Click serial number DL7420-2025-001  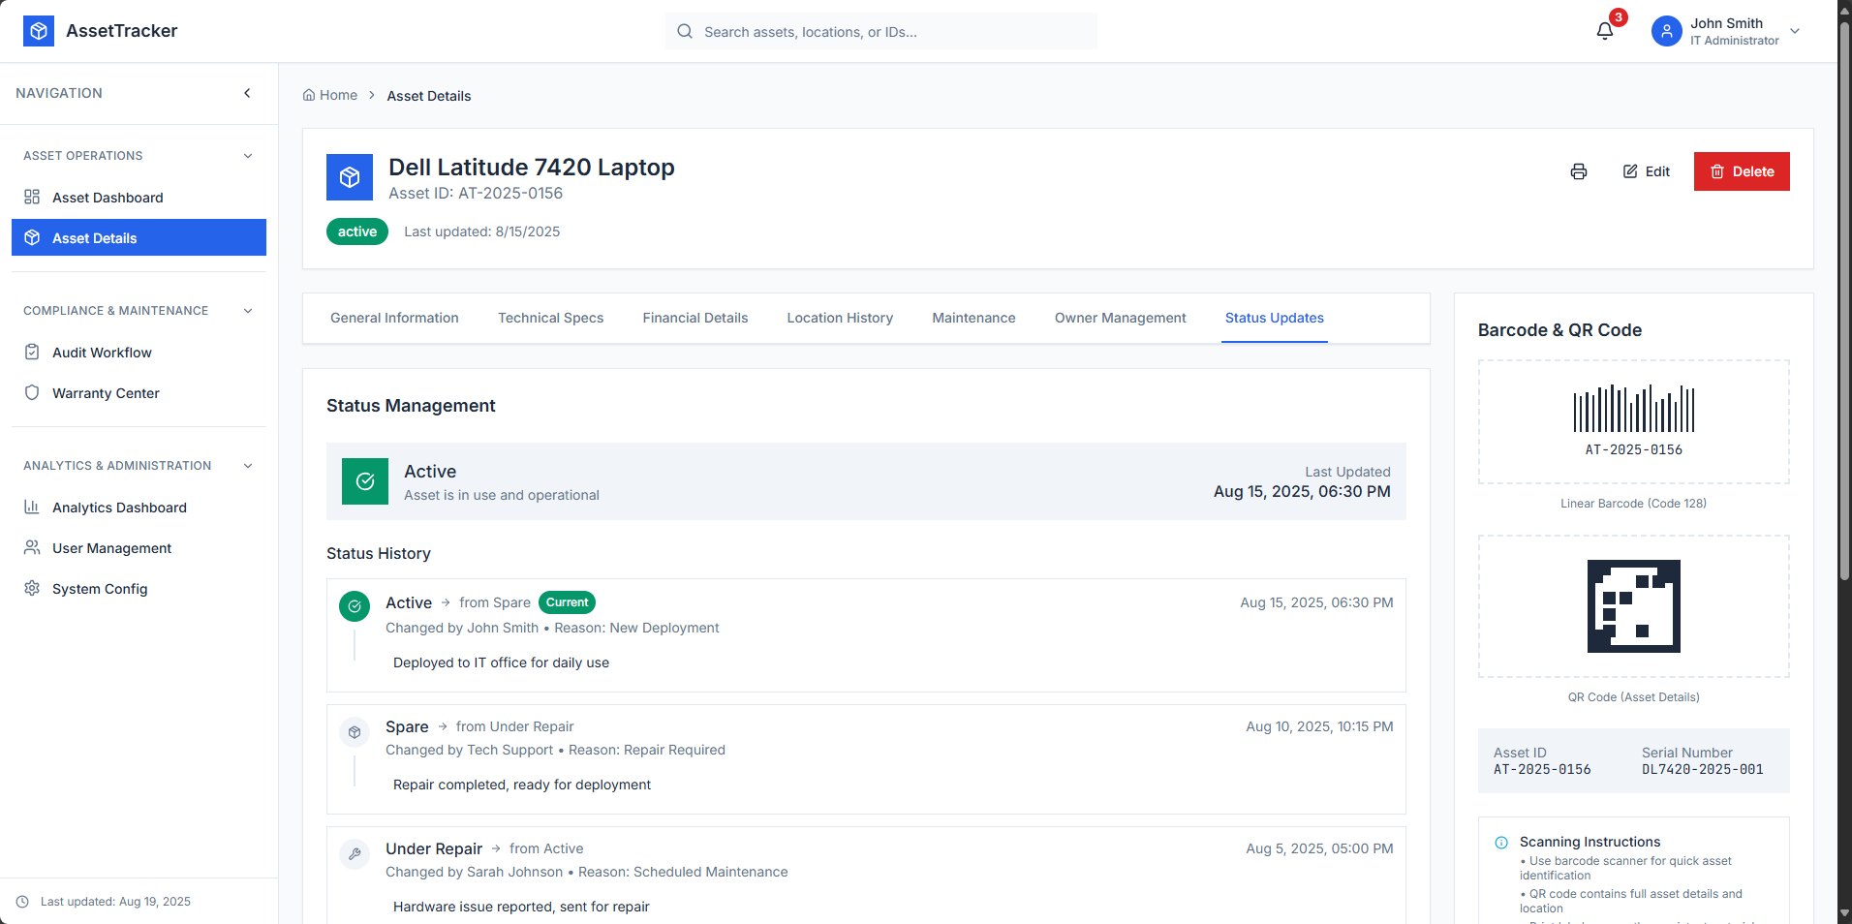1702,770
